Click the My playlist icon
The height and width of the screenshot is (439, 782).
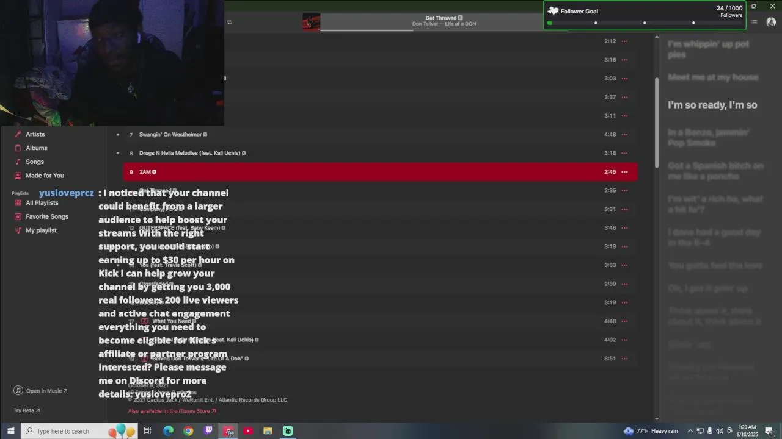(x=18, y=230)
